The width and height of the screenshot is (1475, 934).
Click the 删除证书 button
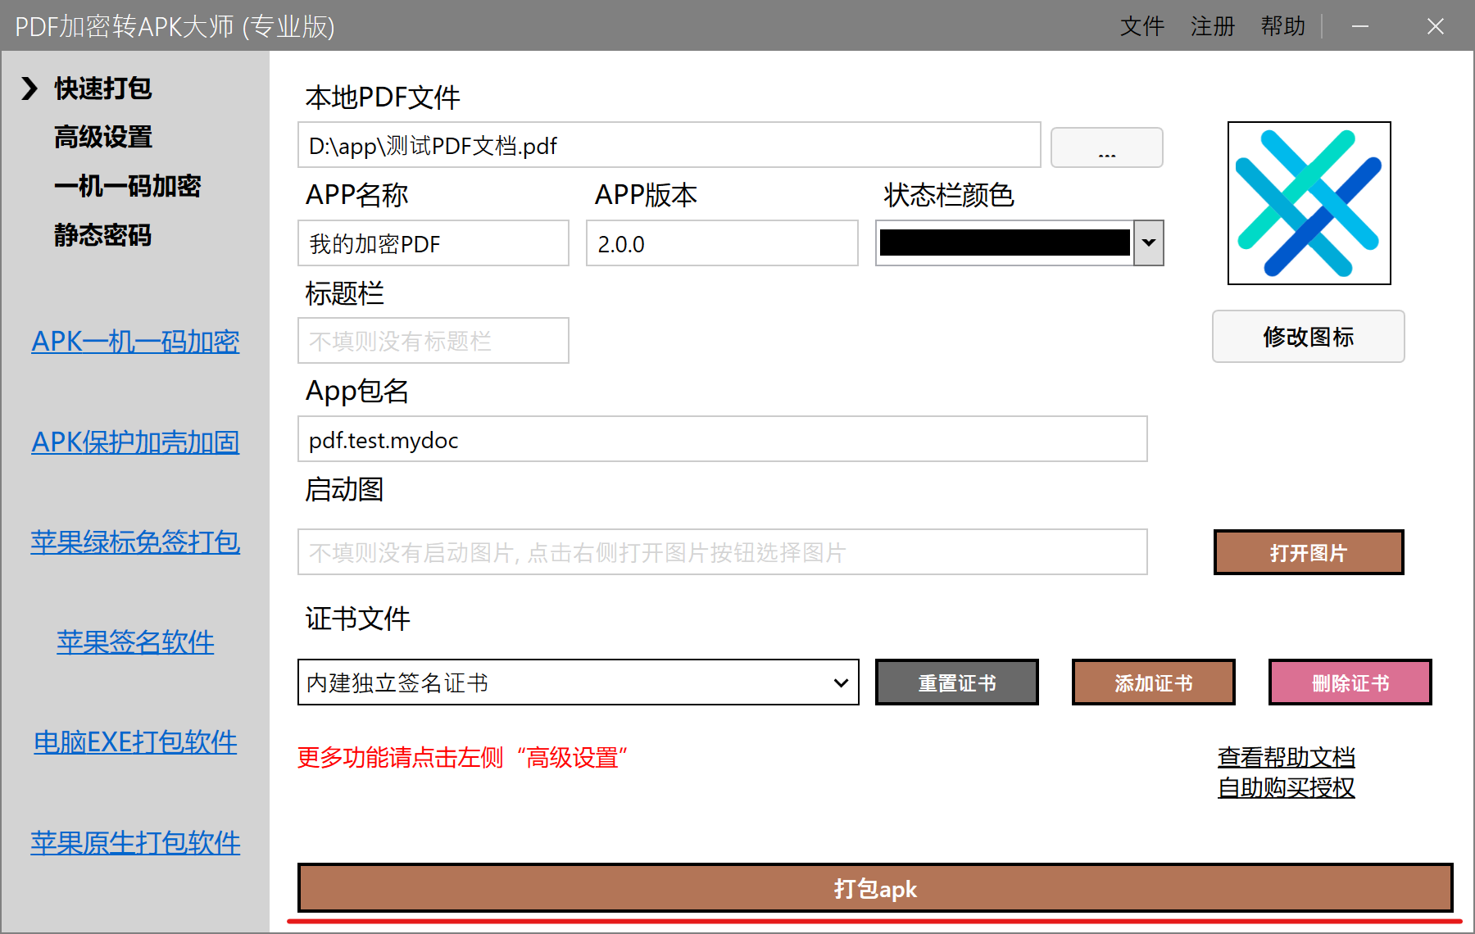pos(1350,682)
